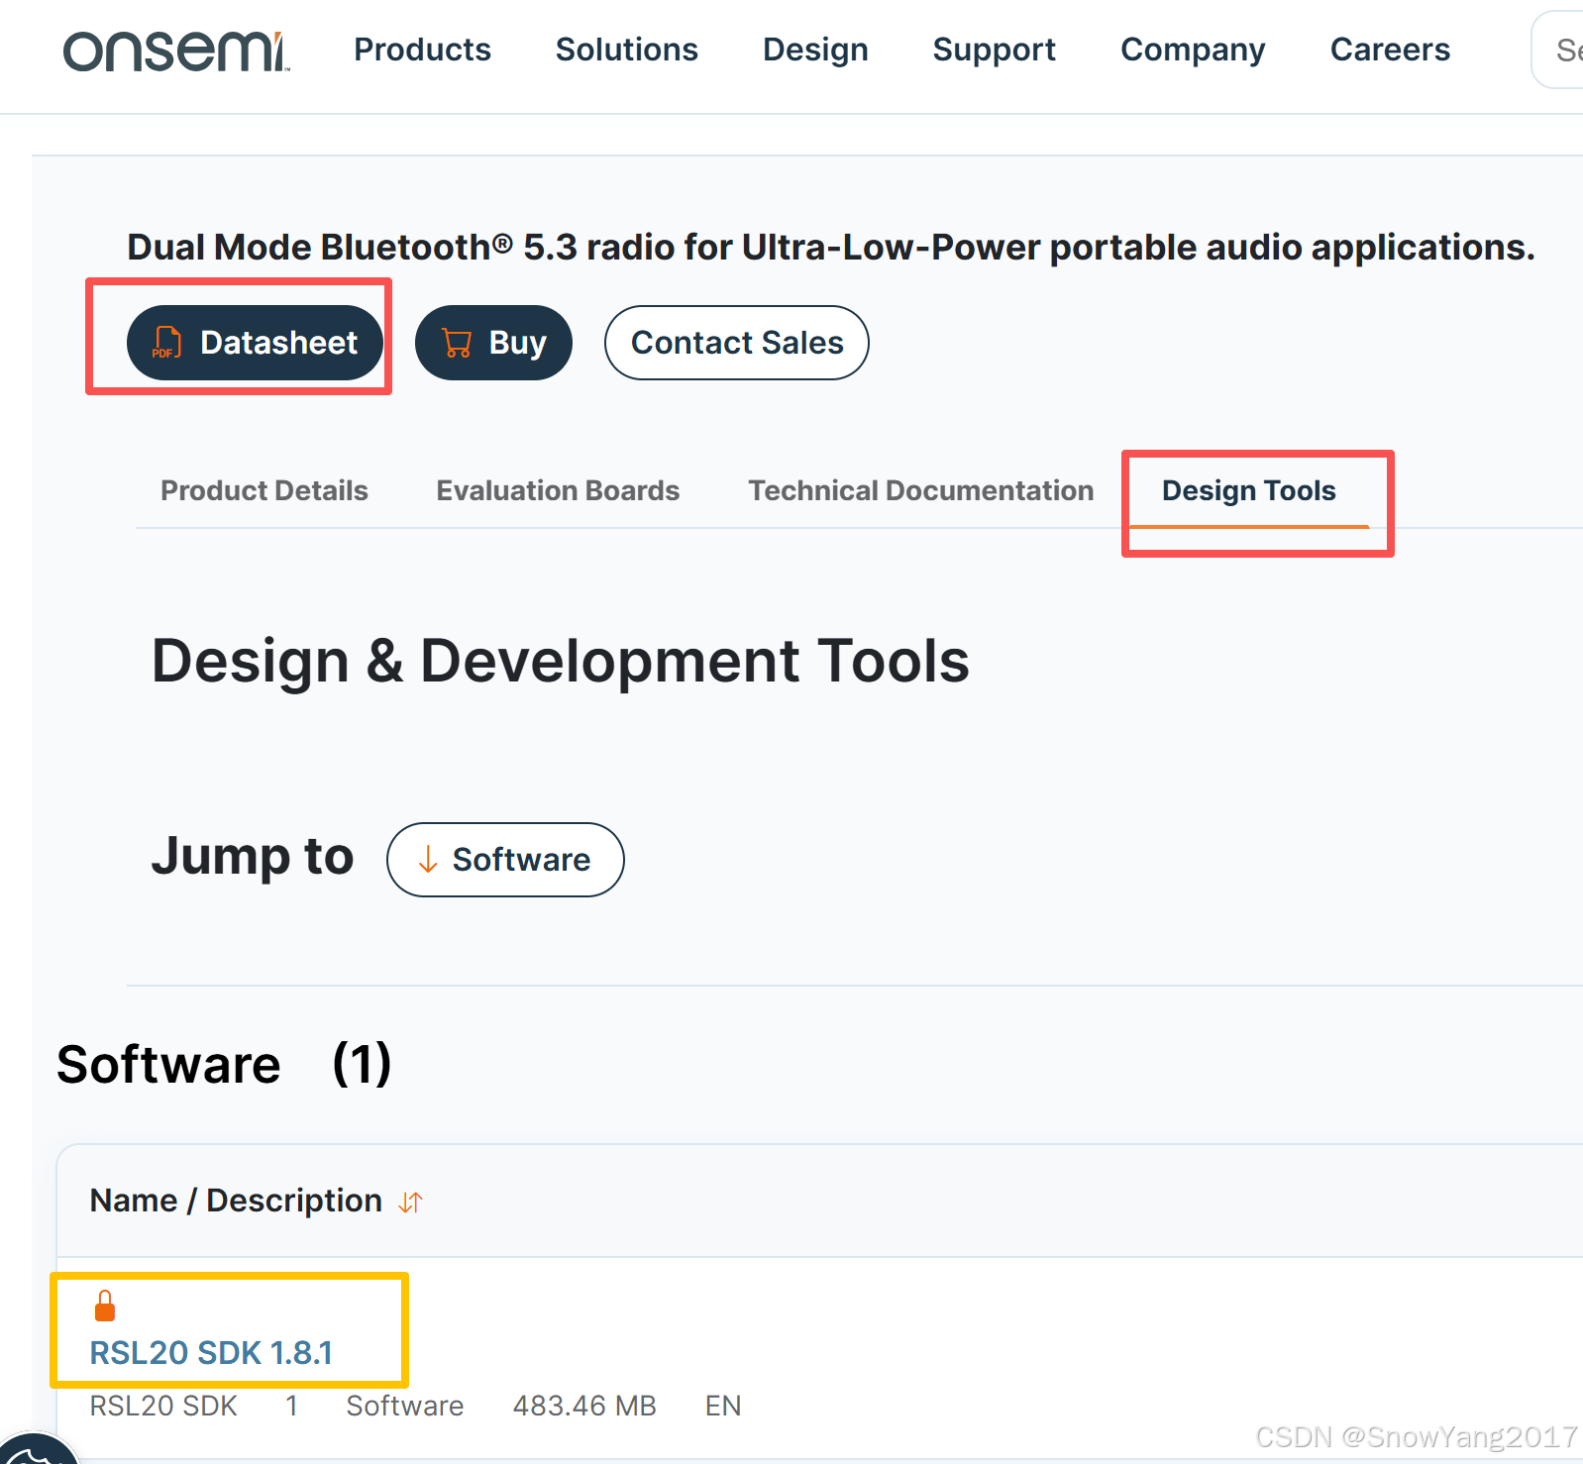Click the Name / Description column header
The image size is (1583, 1464).
[236, 1201]
